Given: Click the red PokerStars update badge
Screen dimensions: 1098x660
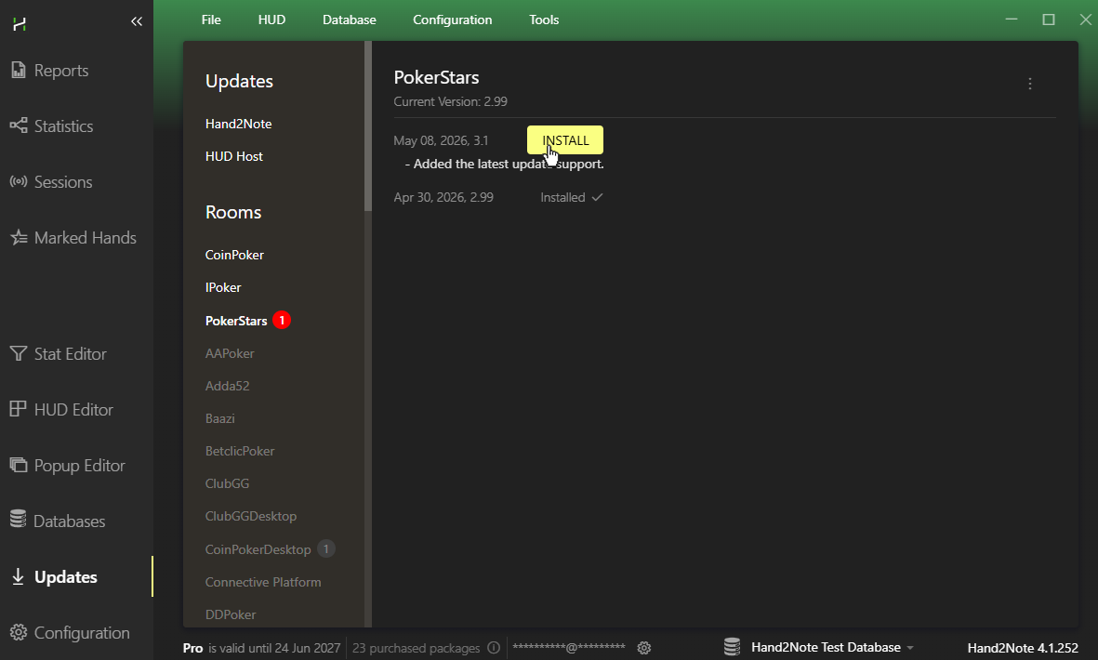Looking at the screenshot, I should click(x=282, y=320).
